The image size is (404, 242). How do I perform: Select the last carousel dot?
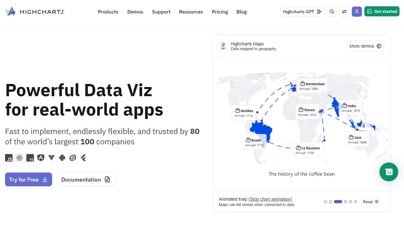coord(356,202)
